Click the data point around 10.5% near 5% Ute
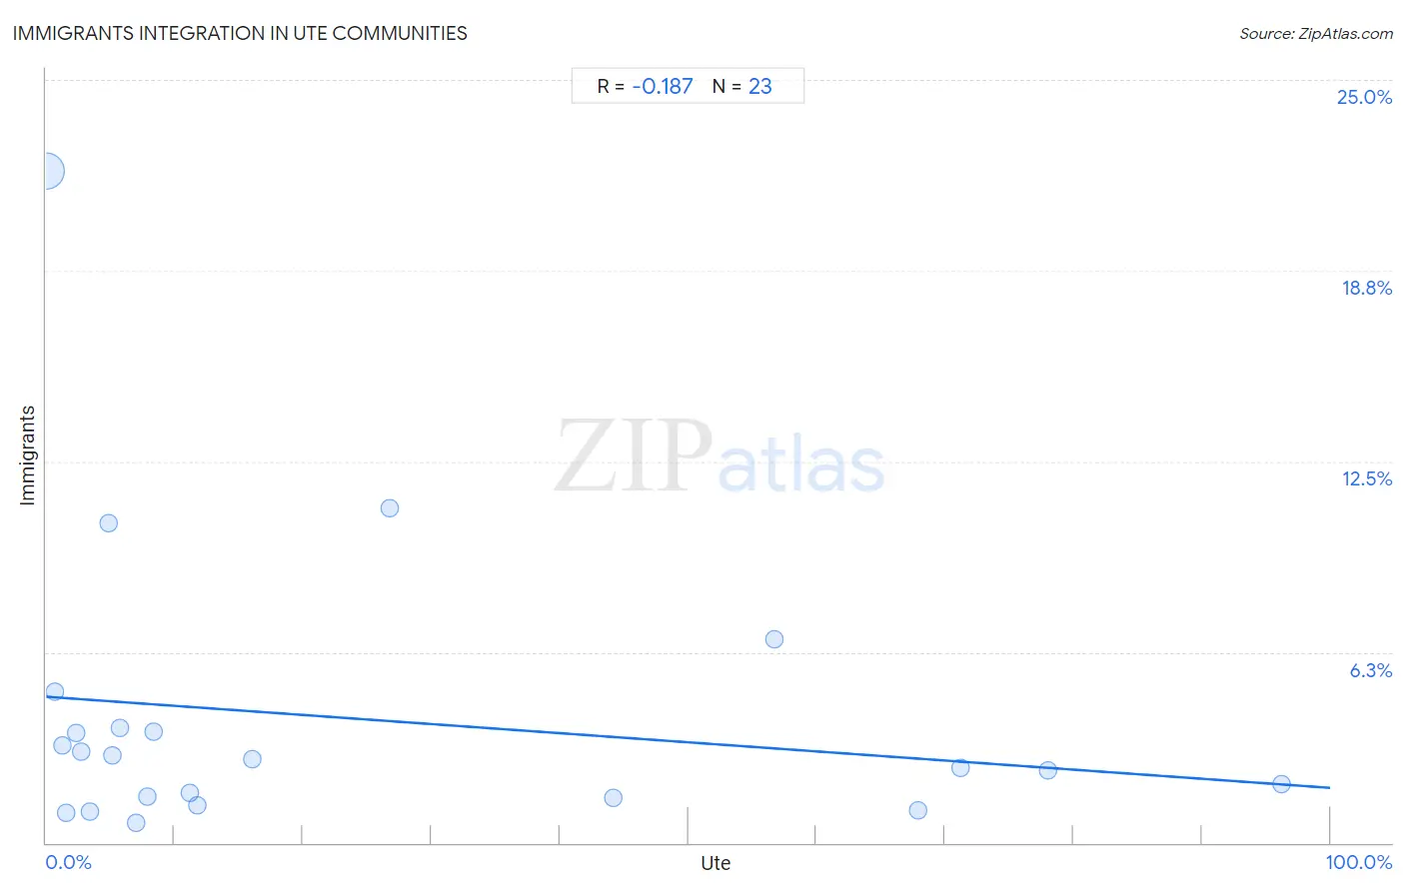Image resolution: width=1405 pixels, height=891 pixels. click(x=109, y=523)
